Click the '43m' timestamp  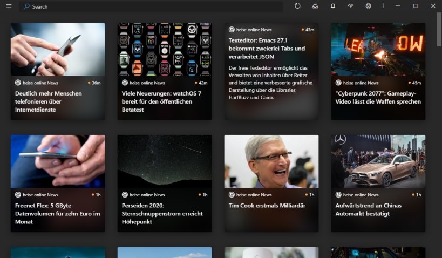[310, 30]
